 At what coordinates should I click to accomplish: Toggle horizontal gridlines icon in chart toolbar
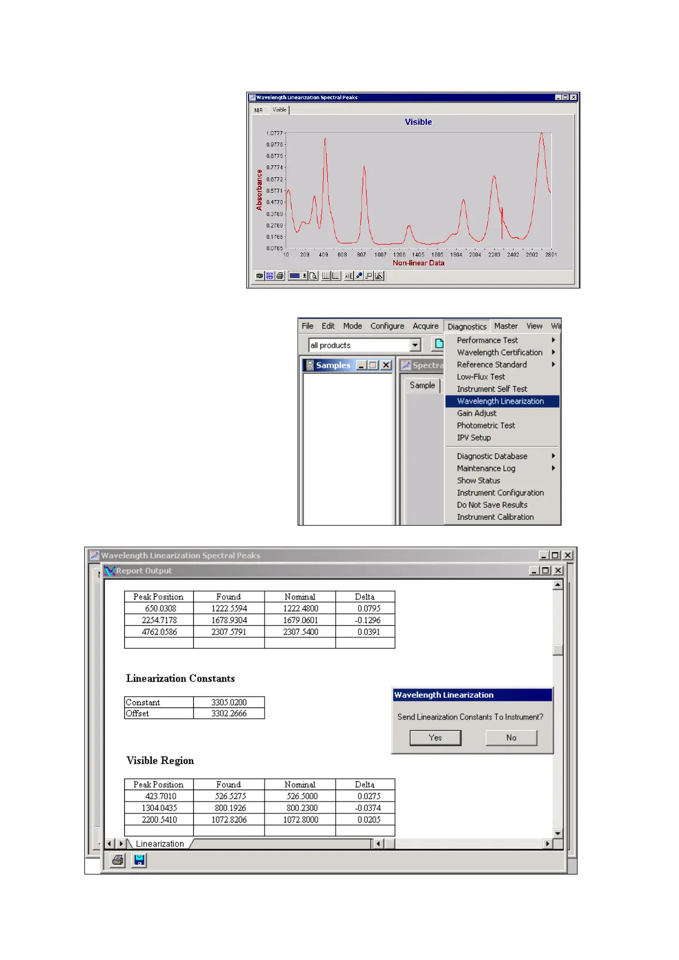pyautogui.click(x=336, y=276)
